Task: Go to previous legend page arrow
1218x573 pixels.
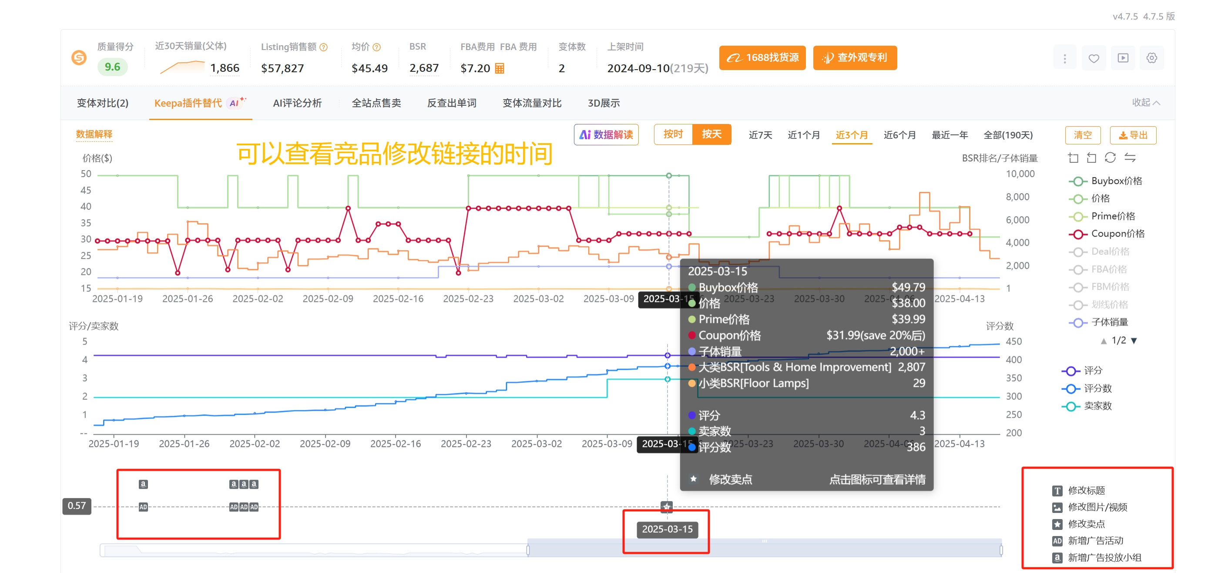Action: 1103,340
